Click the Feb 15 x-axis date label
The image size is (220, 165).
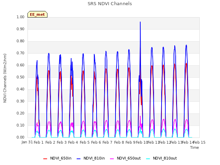click(199, 142)
